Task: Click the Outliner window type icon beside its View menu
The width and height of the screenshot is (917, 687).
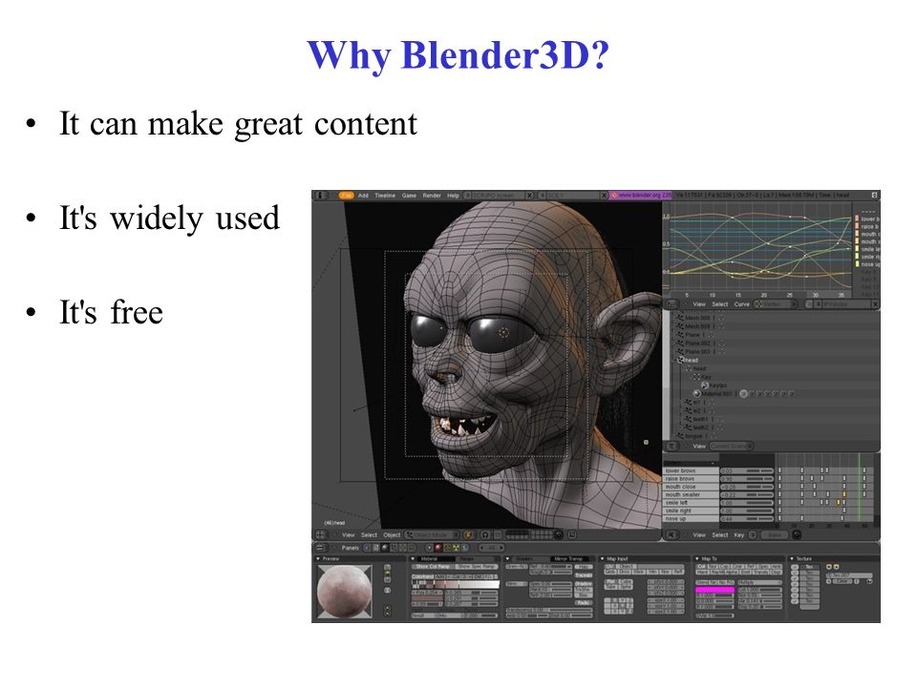Action: [672, 447]
